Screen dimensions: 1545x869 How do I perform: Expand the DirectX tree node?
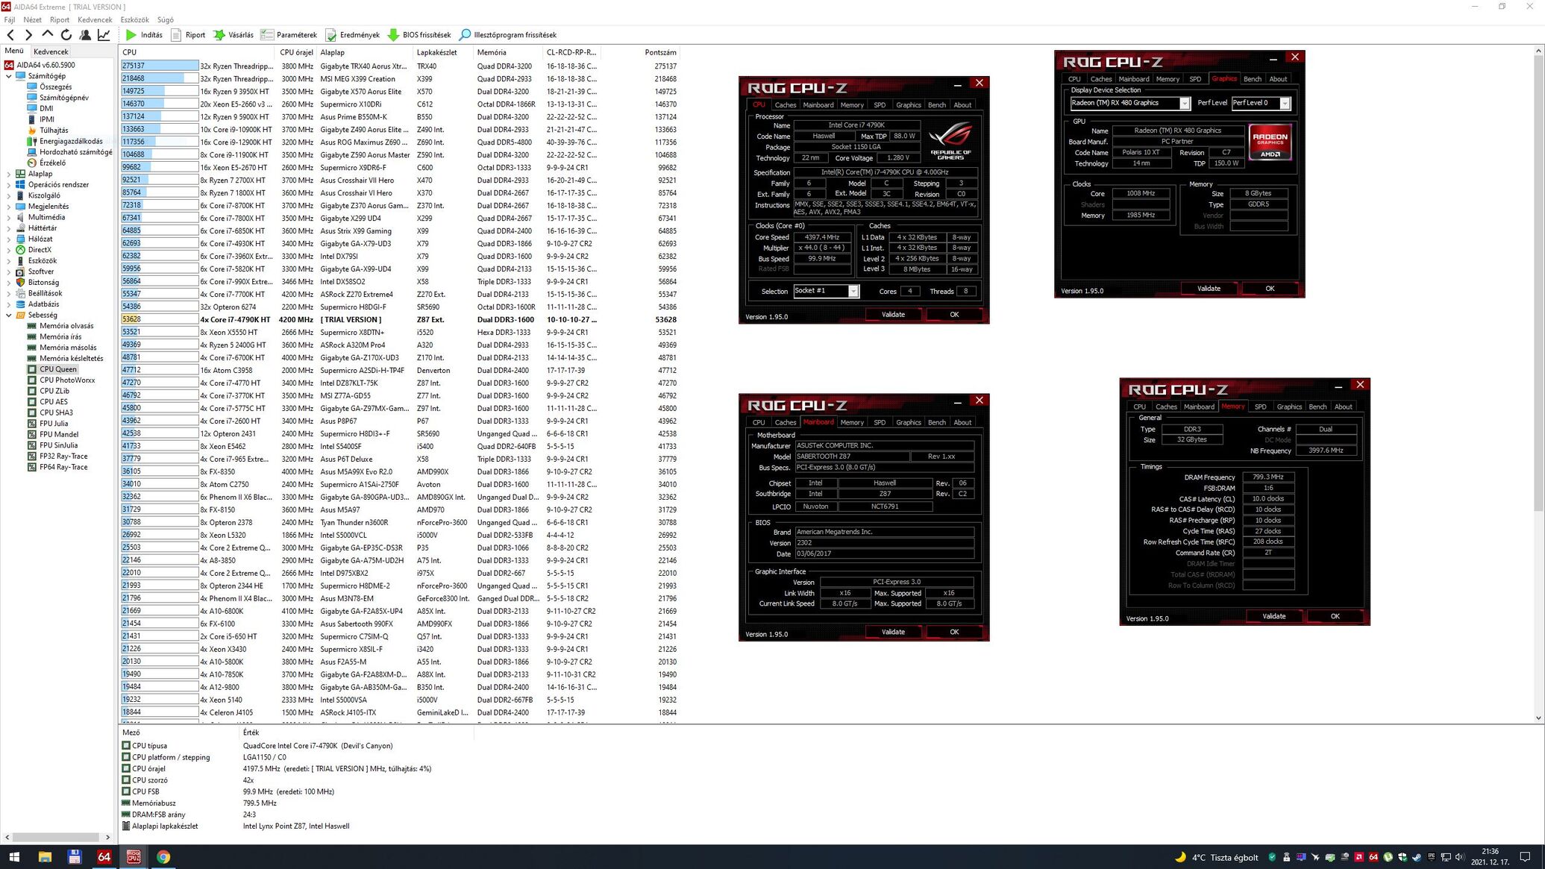coord(8,250)
